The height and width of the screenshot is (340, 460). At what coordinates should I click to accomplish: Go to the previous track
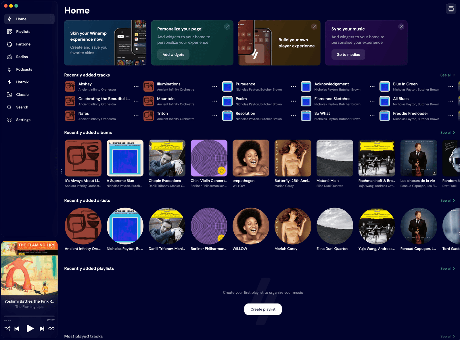[x=17, y=328]
